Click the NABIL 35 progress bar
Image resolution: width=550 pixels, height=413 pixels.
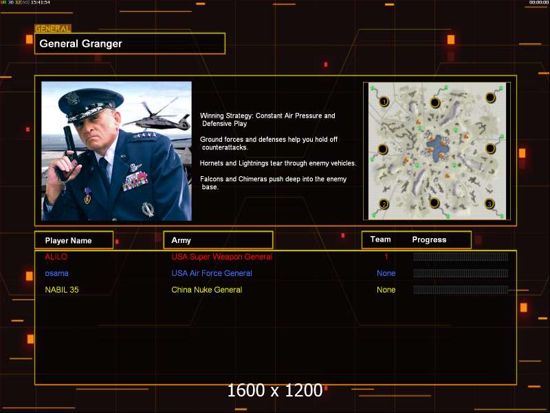pos(460,290)
